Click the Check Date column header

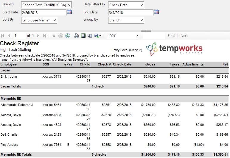(x=122, y=65)
